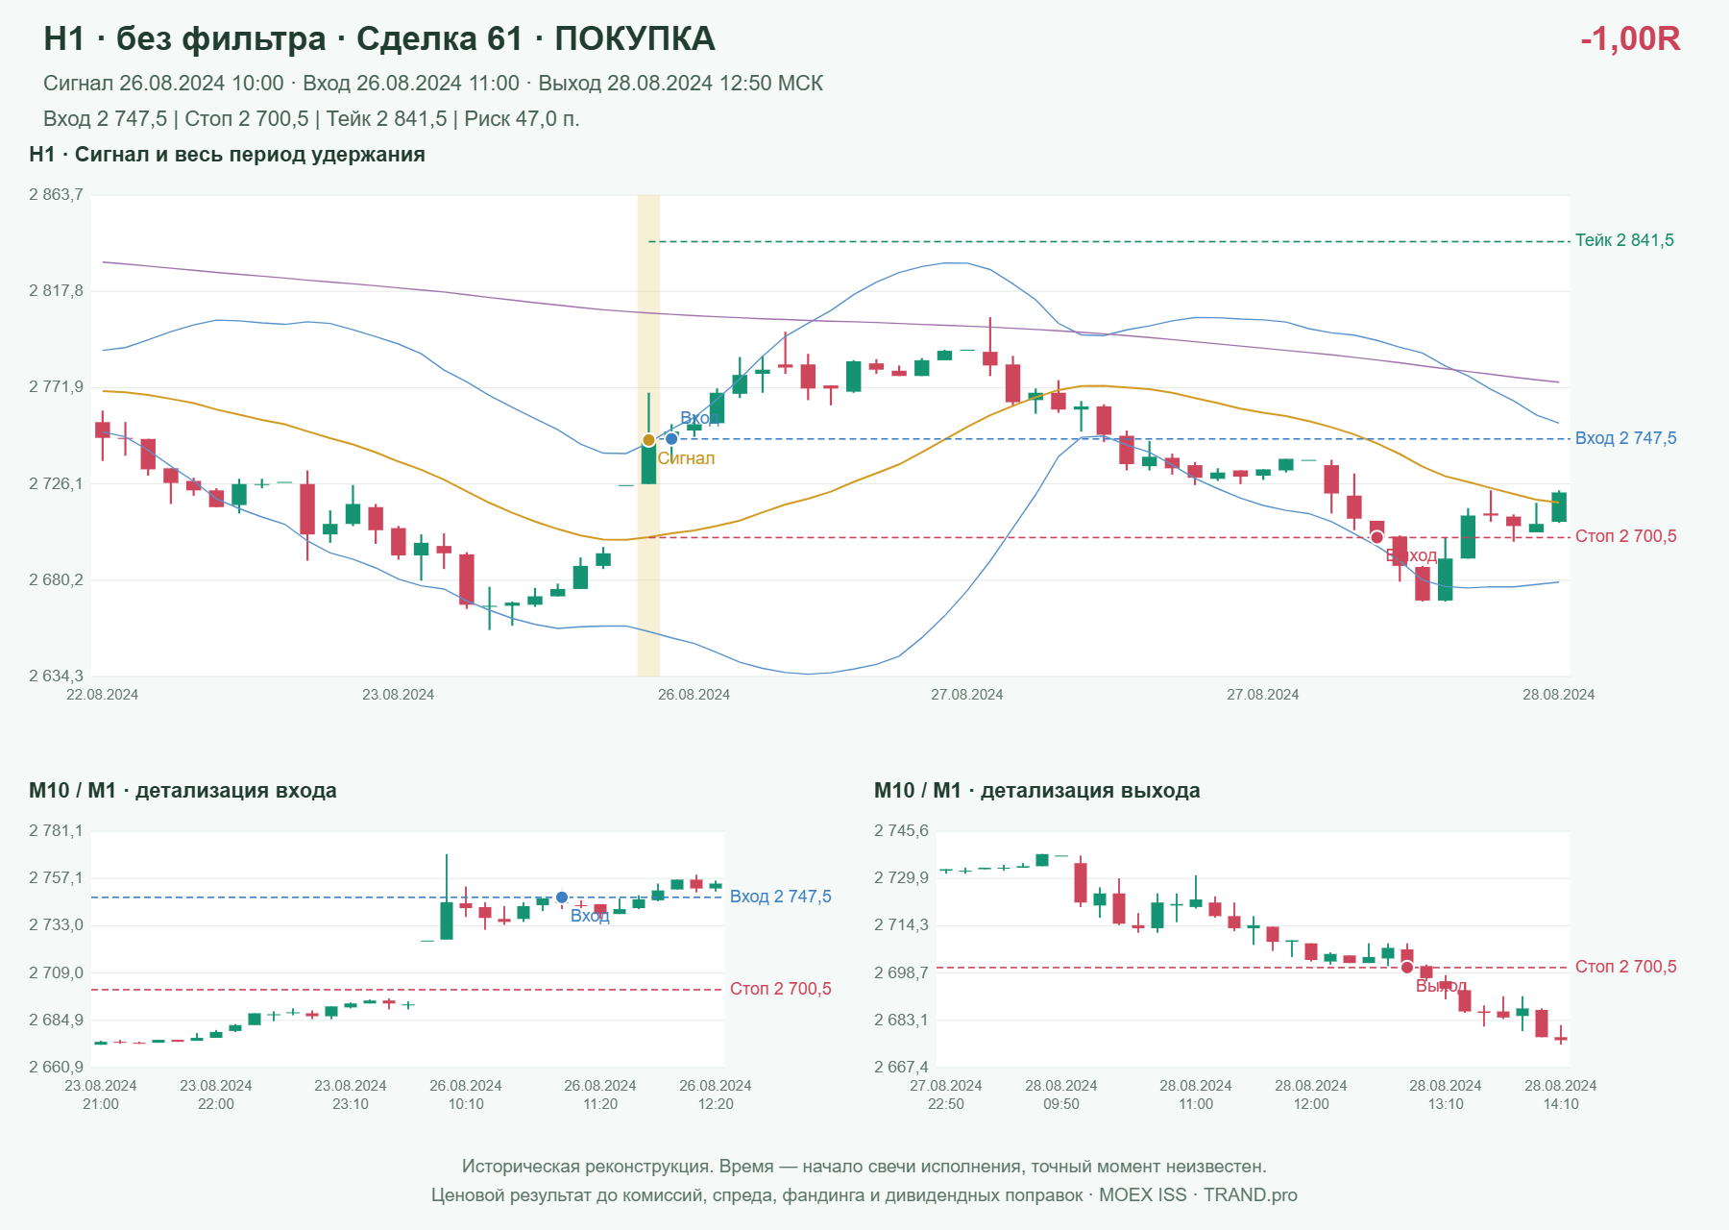Click the entry chart time label '12:20'
The height and width of the screenshot is (1230, 1729).
click(716, 1104)
